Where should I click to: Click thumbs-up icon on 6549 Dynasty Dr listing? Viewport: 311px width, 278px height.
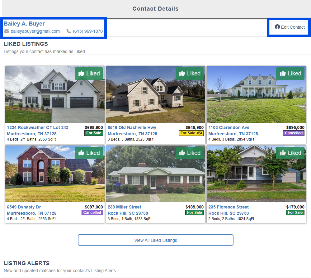coord(82,153)
